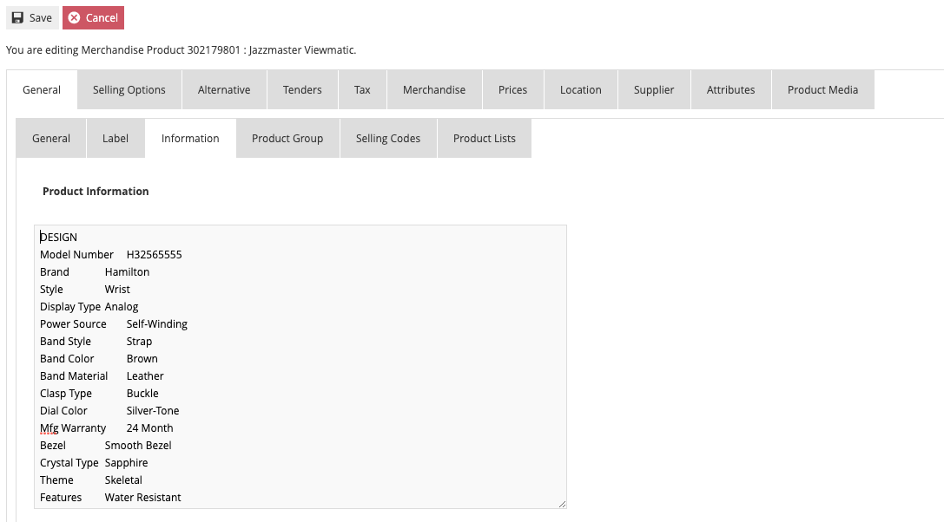Click the text area resize handle
Screen dimensions: 944x522
pos(563,504)
